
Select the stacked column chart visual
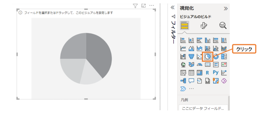(x=191, y=40)
